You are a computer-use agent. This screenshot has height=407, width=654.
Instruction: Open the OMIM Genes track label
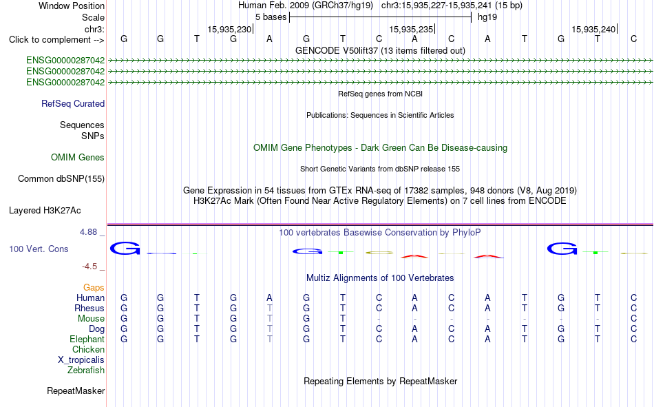click(78, 158)
